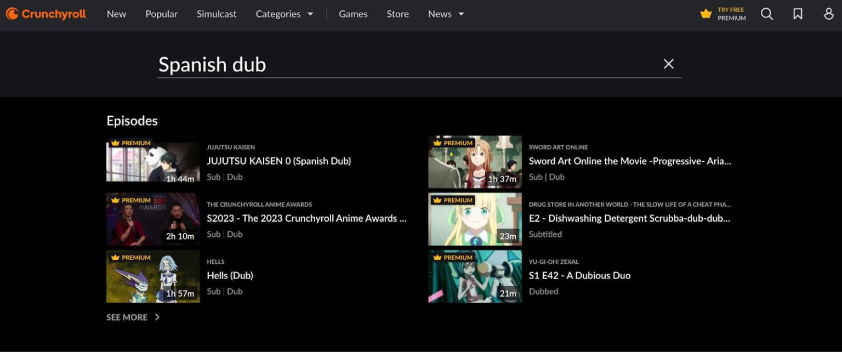Select the Hells (Dub) title link
Viewport: 842px width, 352px height.
(230, 276)
